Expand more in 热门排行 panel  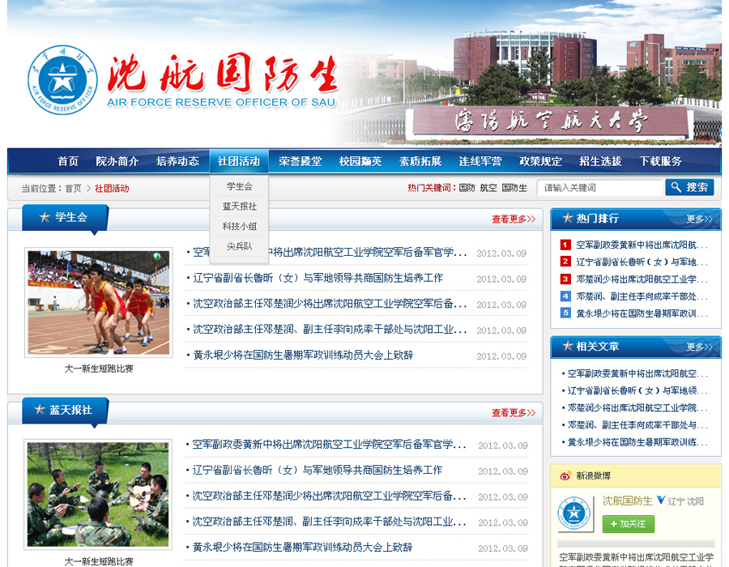(699, 219)
